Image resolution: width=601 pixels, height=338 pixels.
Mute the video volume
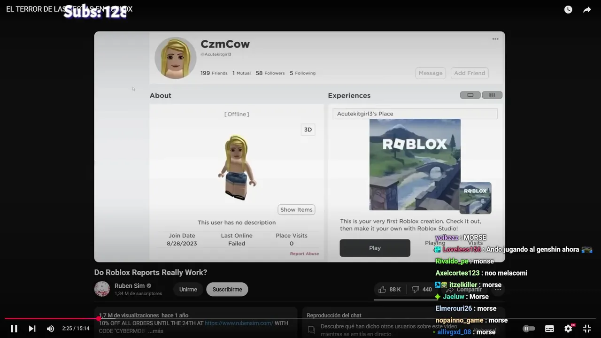click(50, 329)
